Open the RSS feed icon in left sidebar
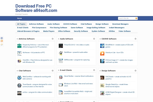The width and height of the screenshot is (153, 102). pyautogui.click(x=2, y=41)
